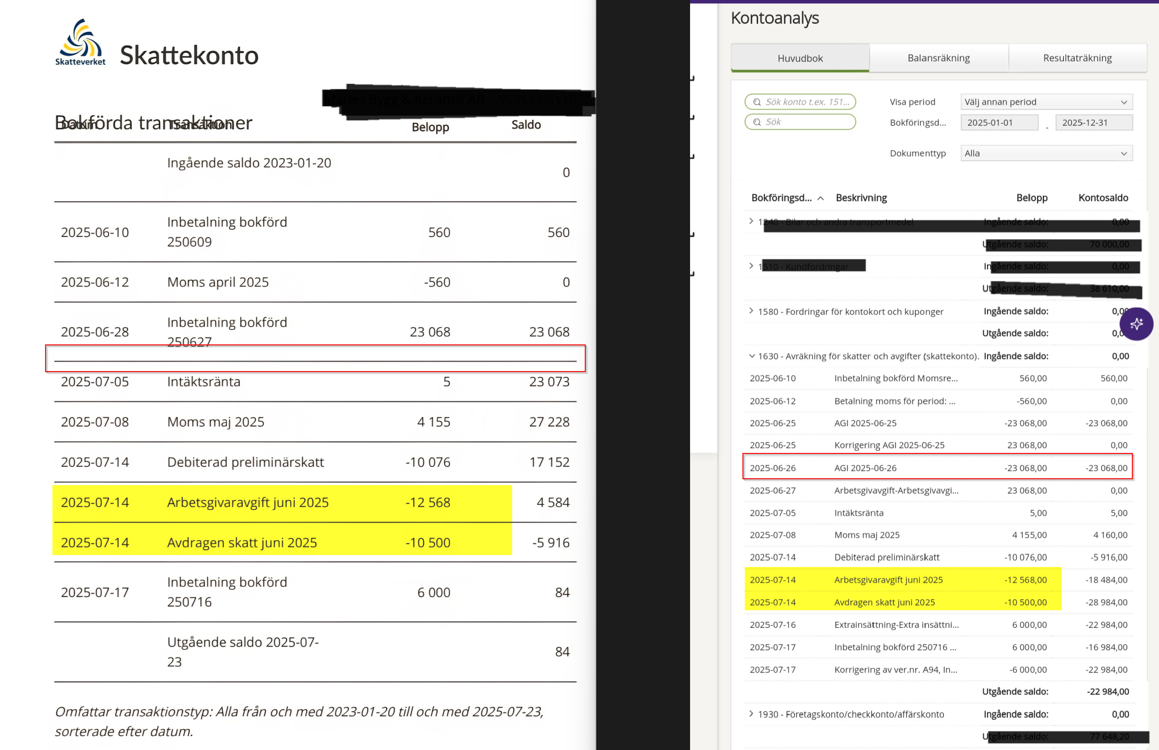Edit end date field 2025-12-31
The width and height of the screenshot is (1159, 750).
click(x=1094, y=122)
